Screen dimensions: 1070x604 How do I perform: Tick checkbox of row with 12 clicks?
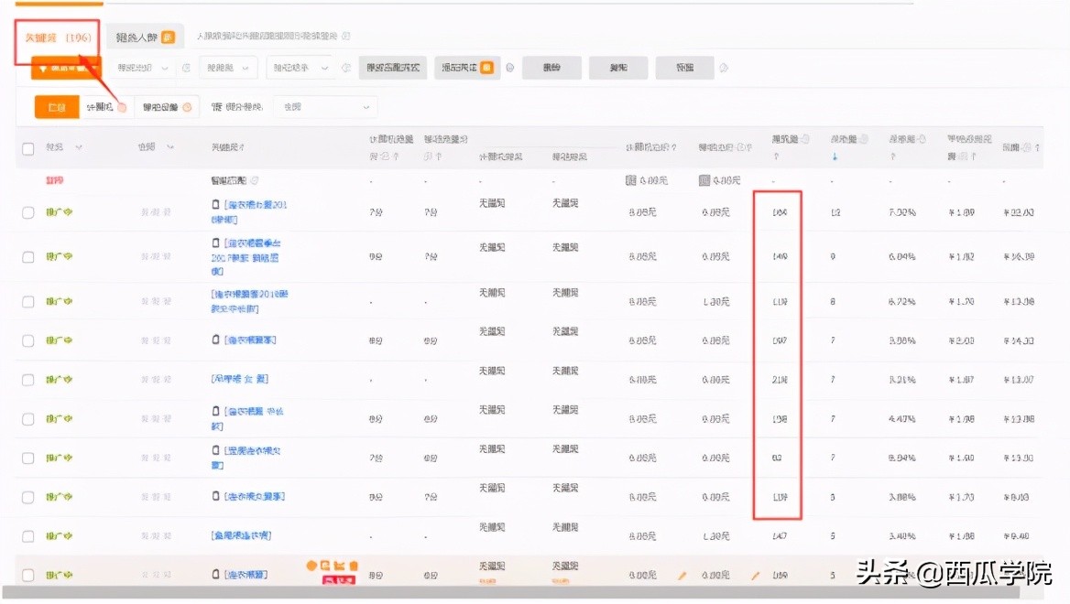click(x=28, y=212)
